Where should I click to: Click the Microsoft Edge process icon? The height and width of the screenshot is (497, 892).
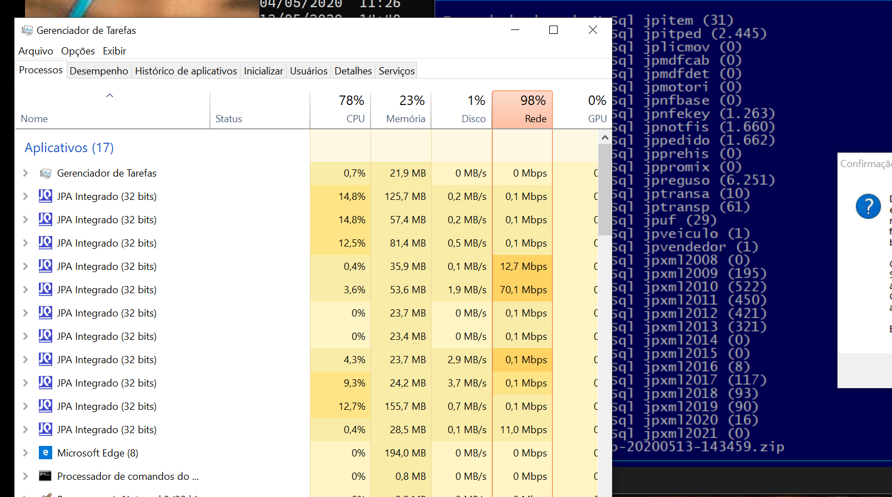coord(46,453)
